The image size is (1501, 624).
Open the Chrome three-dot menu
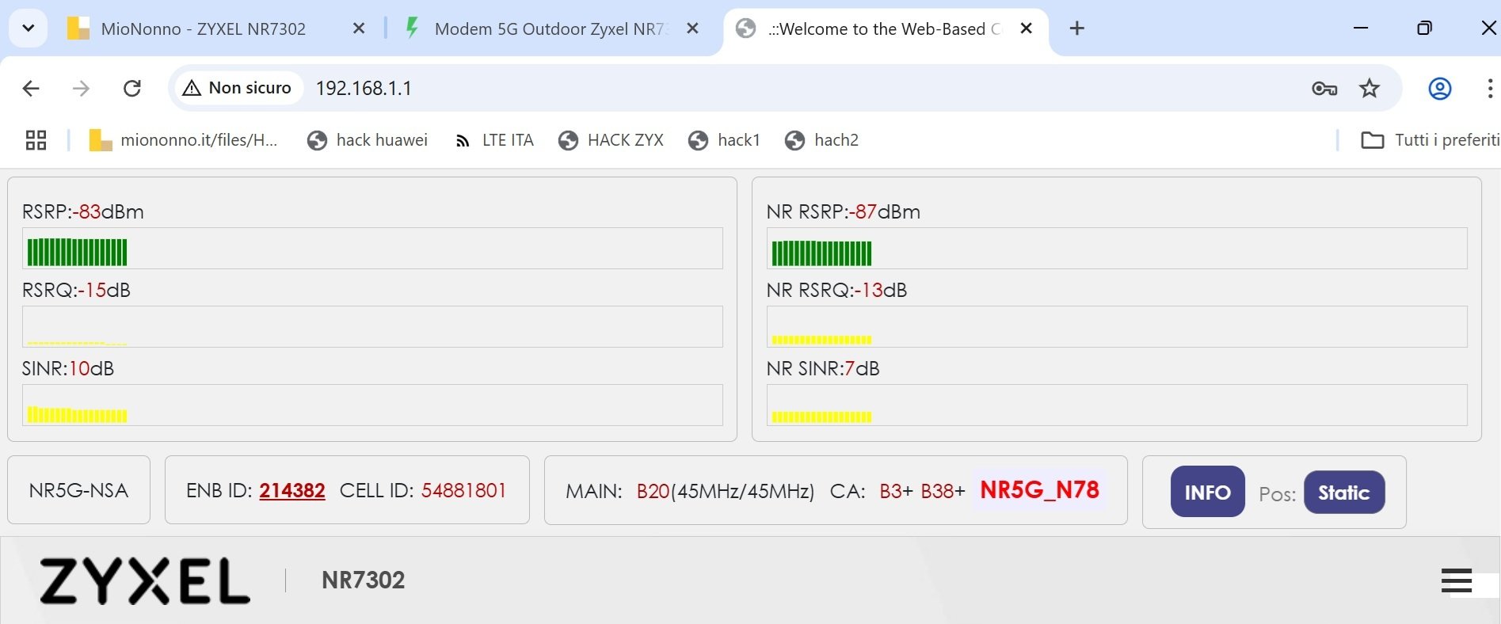(x=1490, y=88)
